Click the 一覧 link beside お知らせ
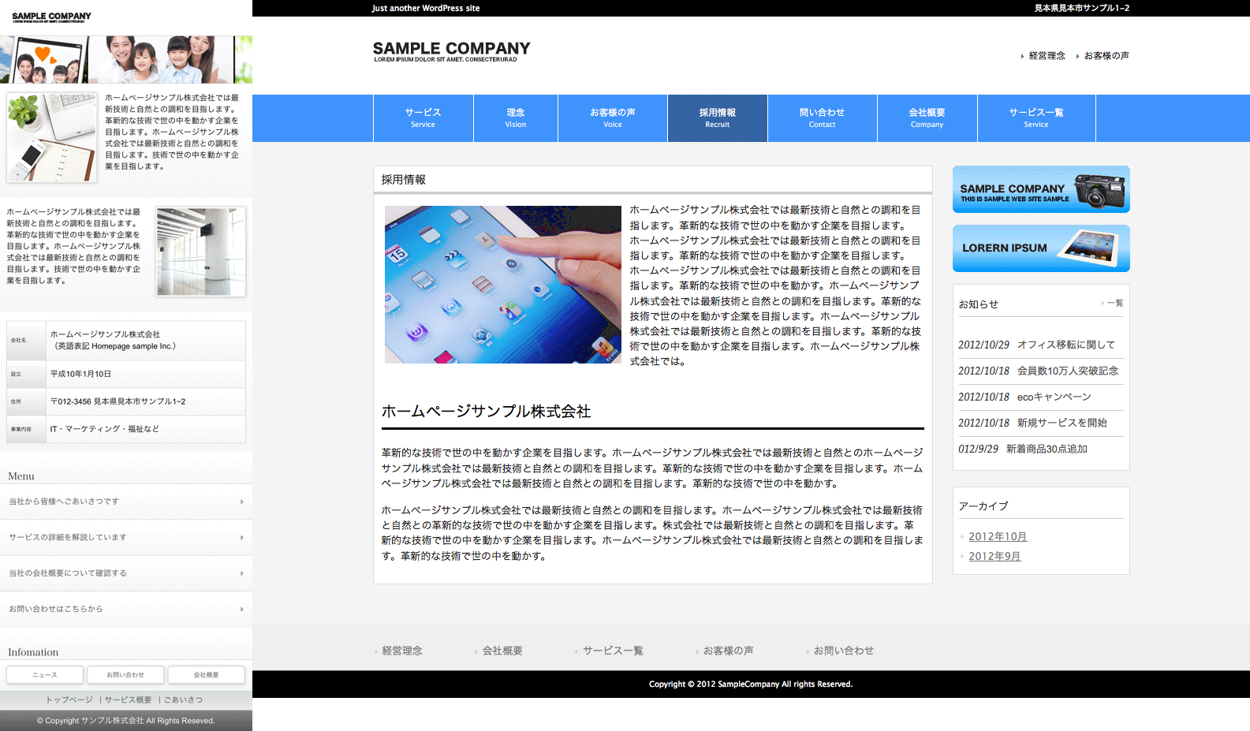This screenshot has height=731, width=1250. 1114,304
